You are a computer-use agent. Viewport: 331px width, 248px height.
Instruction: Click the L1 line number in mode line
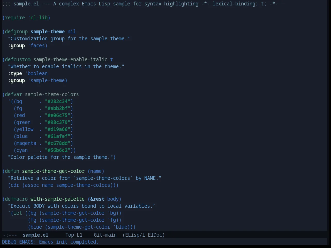coord(80,235)
